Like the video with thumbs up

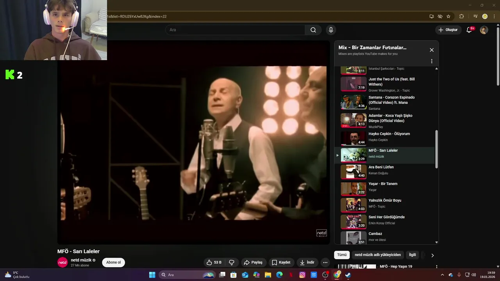(214, 263)
